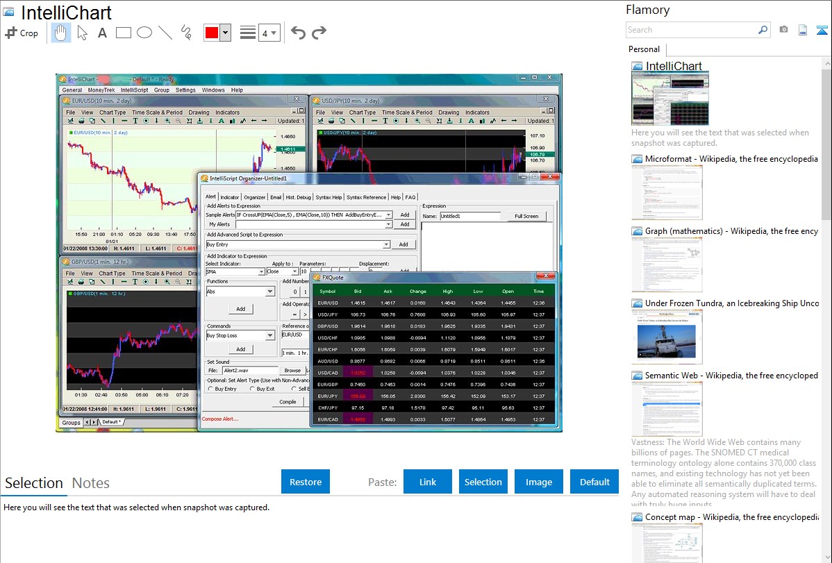Open the IntelliScript menu in IntelliChart window
Viewport: 832px width, 563px height.
(134, 90)
